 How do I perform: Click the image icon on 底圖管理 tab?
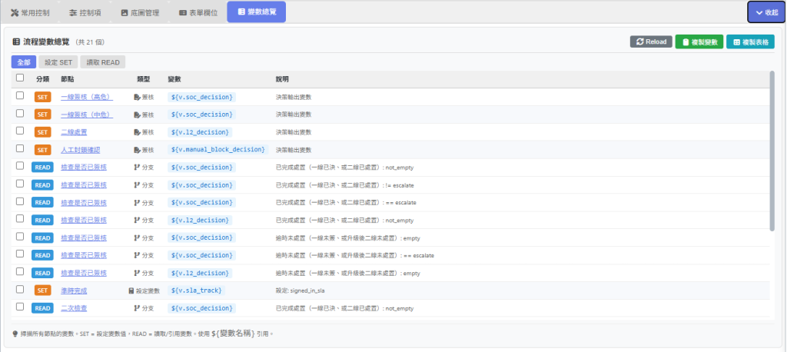125,13
